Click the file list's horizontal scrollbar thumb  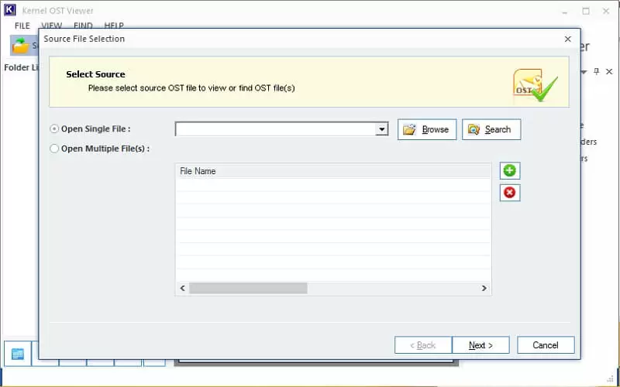click(248, 288)
